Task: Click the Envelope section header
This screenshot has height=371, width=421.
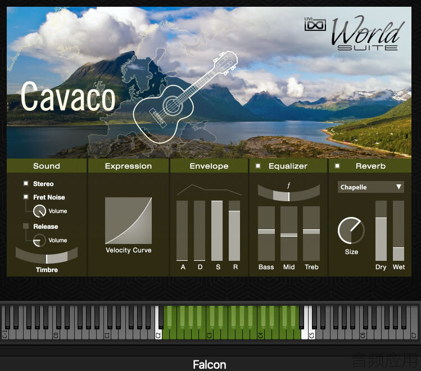Action: point(209,166)
